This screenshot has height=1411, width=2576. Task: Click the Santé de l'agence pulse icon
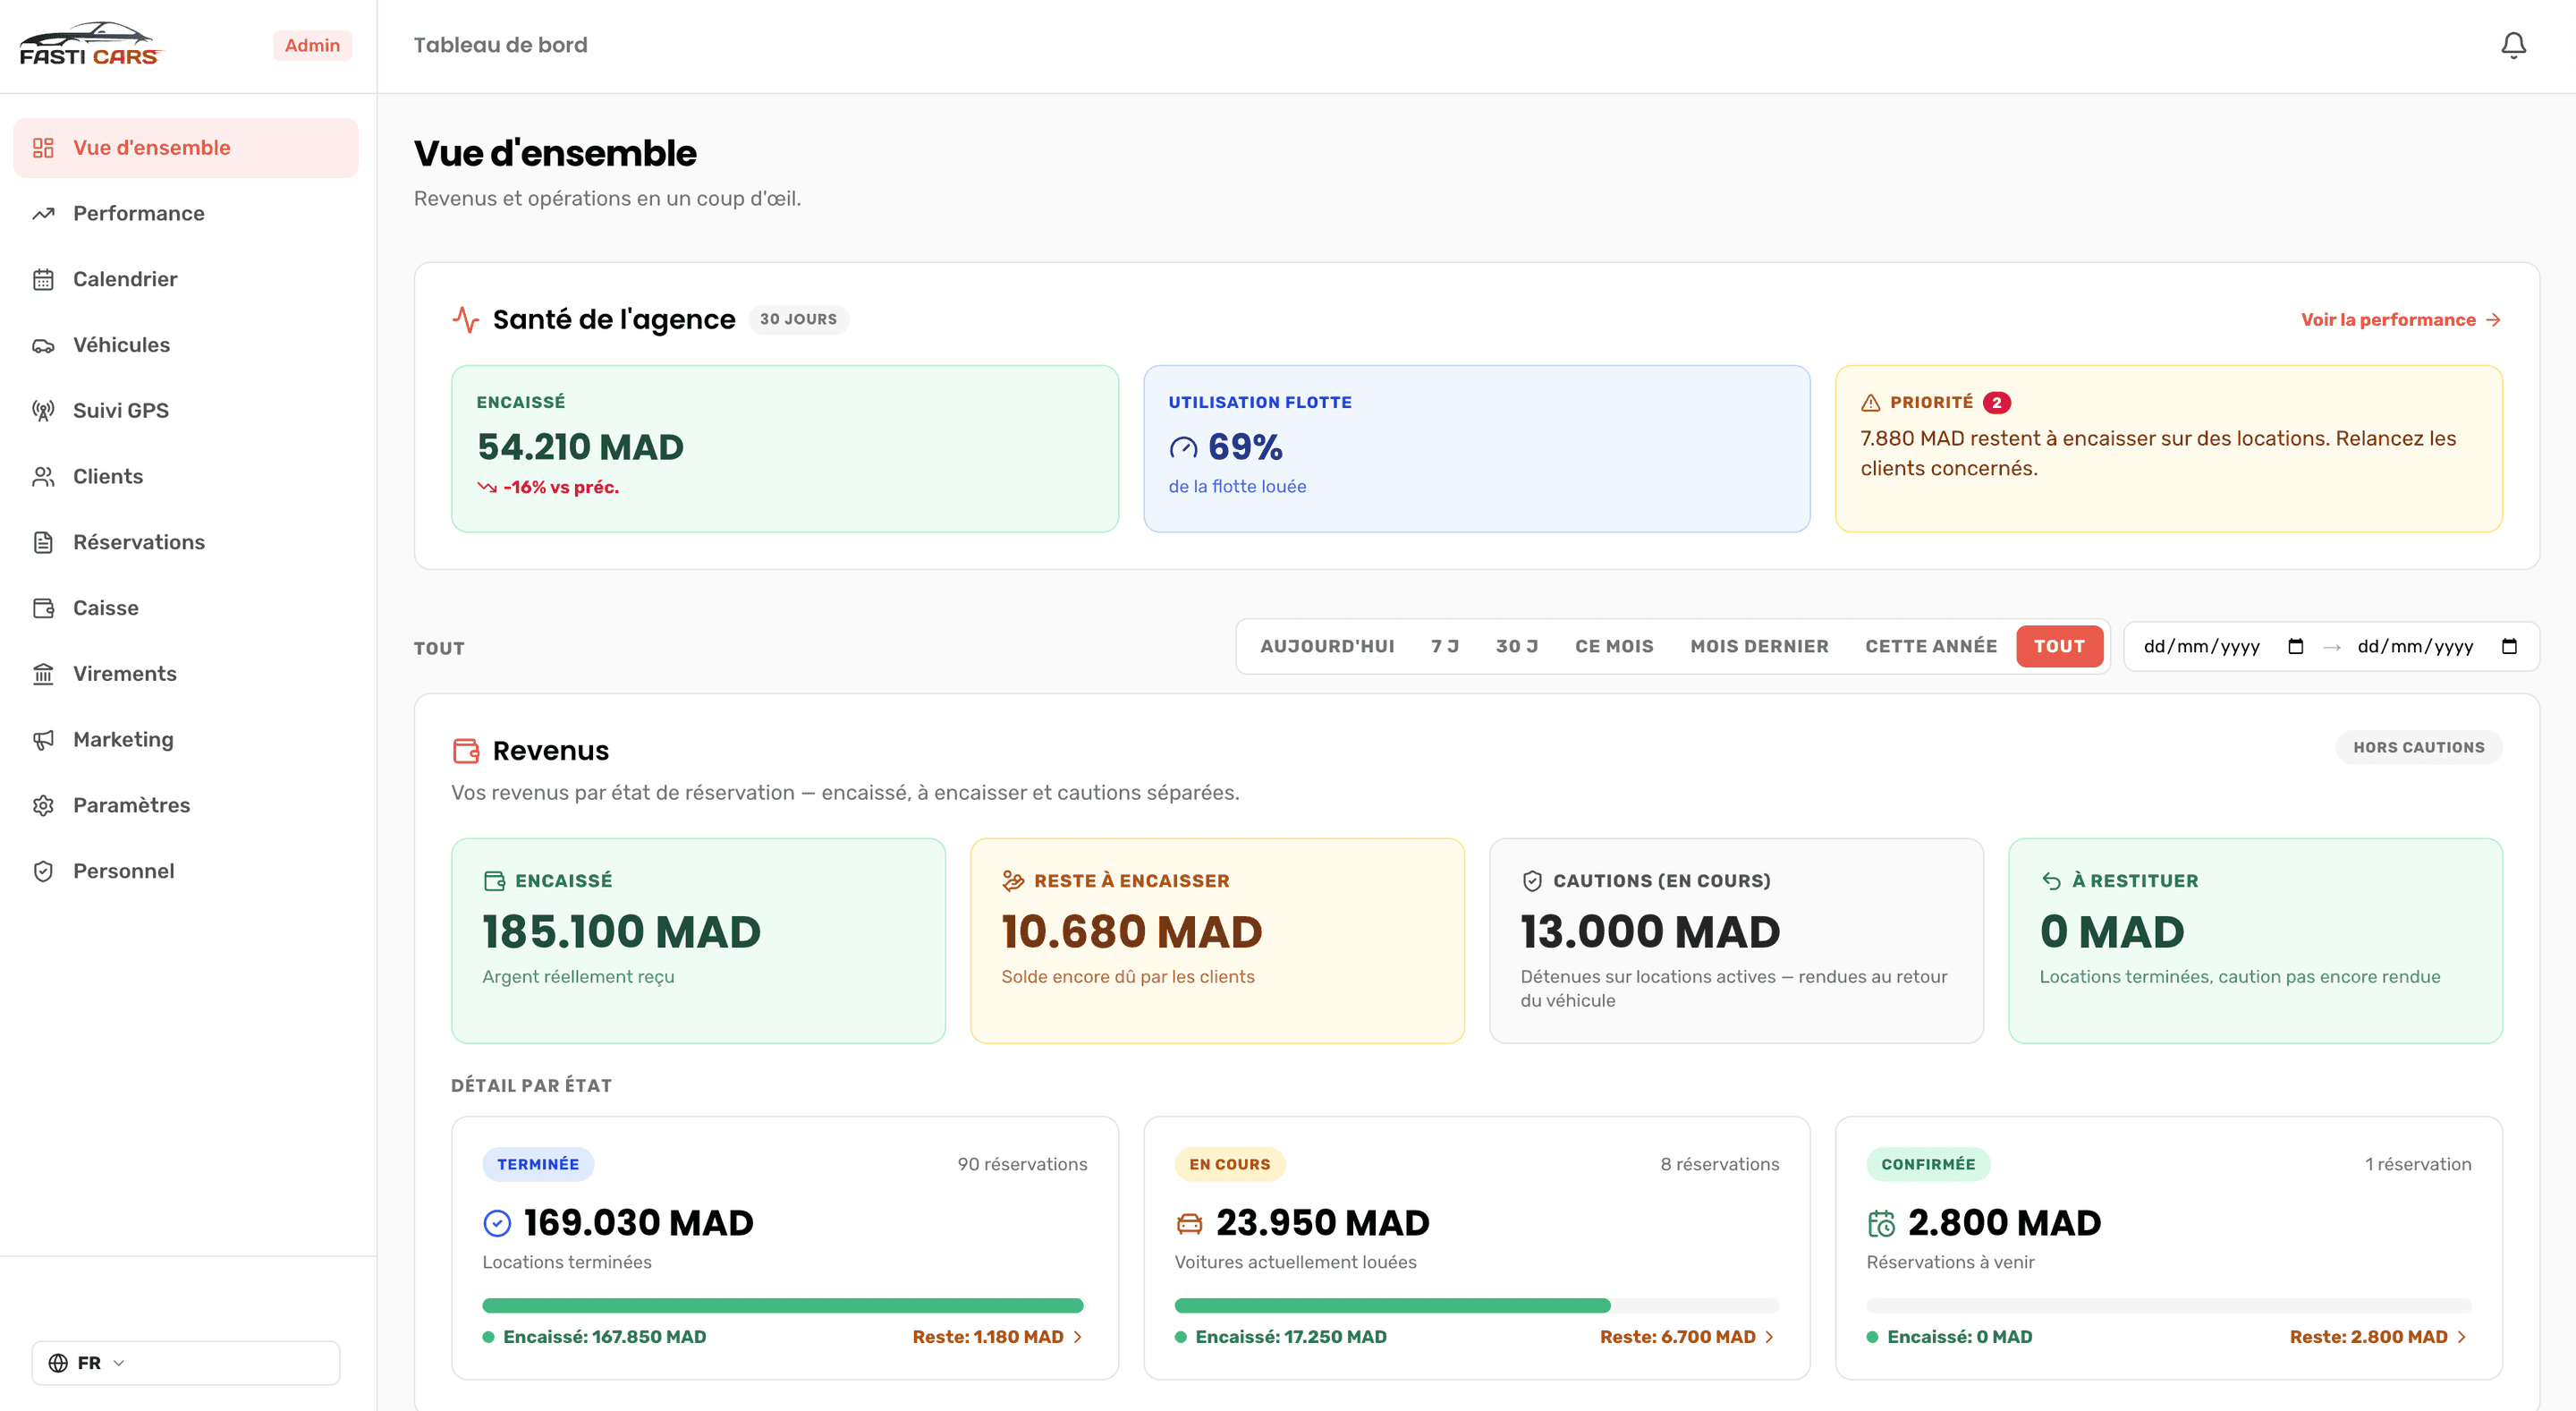[x=466, y=320]
